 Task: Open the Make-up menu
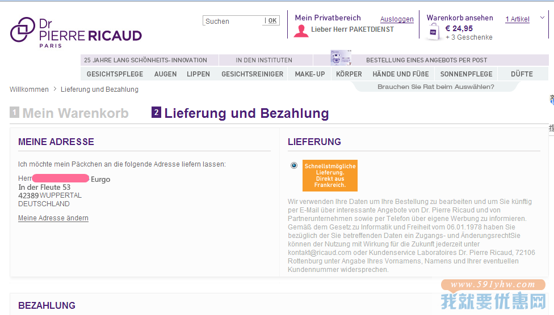pyautogui.click(x=310, y=74)
